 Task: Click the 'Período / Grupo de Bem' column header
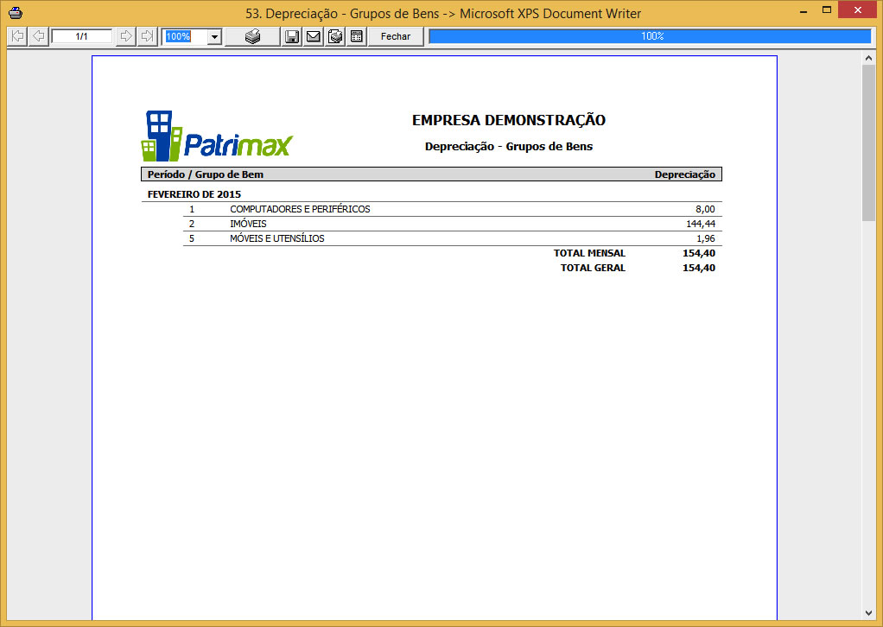click(x=206, y=174)
